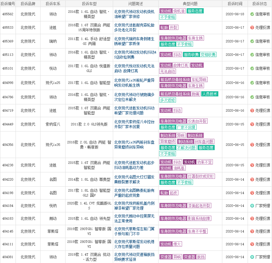Click red status icon in row 484719
The height and width of the screenshot is (263, 272).
point(252,110)
